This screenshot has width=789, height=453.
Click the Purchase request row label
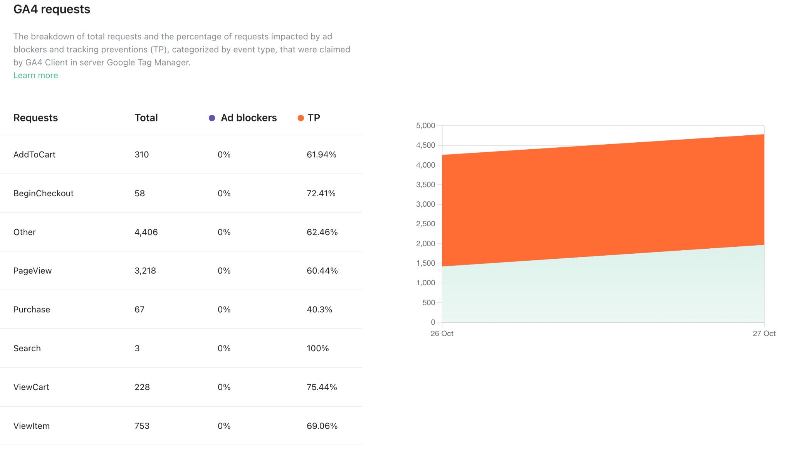[32, 310]
